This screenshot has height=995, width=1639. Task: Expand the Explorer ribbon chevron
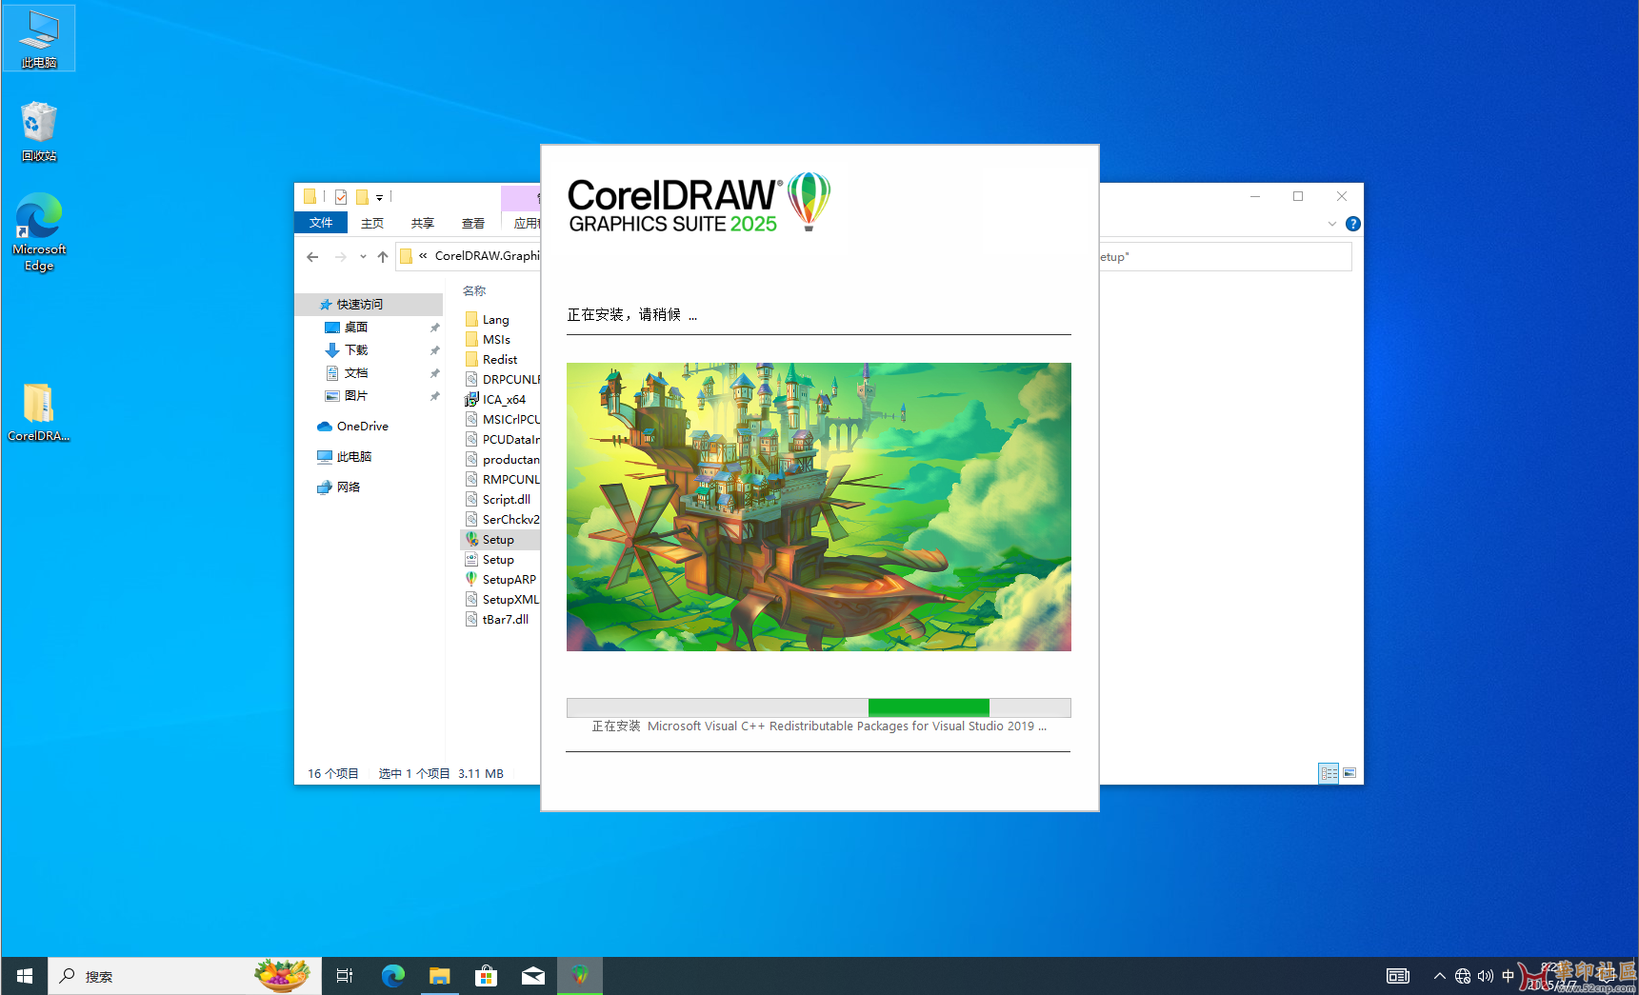point(1331,224)
